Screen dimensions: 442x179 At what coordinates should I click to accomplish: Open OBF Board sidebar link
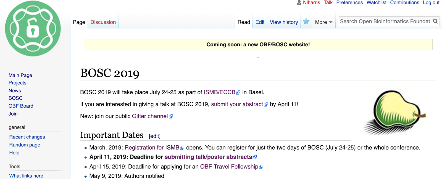[21, 106]
